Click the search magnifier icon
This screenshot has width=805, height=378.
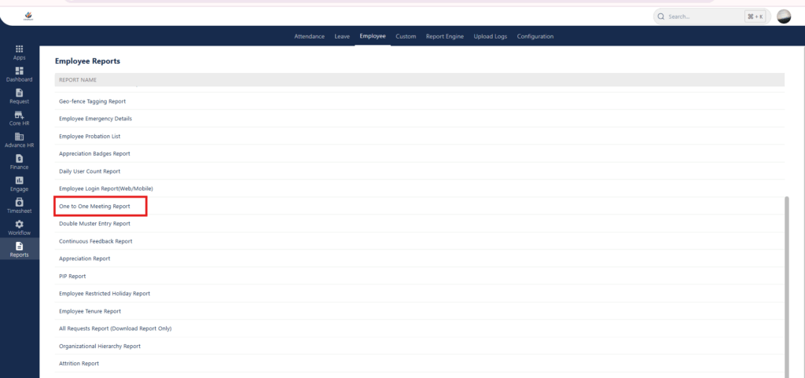(660, 17)
